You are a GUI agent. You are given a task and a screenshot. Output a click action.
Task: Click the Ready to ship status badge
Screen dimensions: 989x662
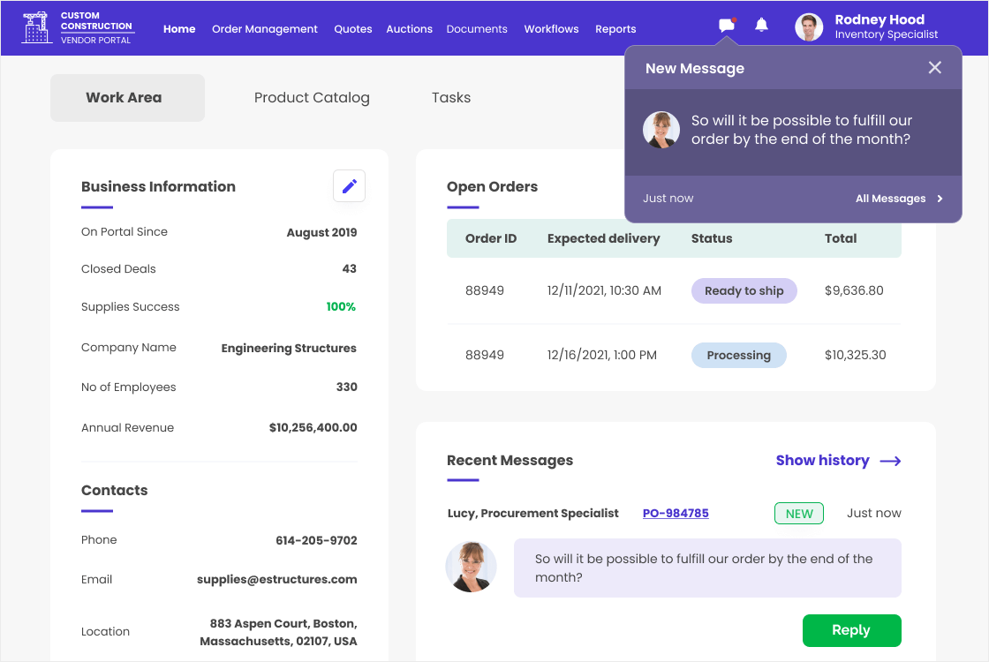[x=744, y=290]
